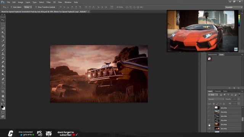The width and height of the screenshot is (244, 137).
Task: Toggle lock transparent pixels in Layers panel
Action: tap(213, 104)
